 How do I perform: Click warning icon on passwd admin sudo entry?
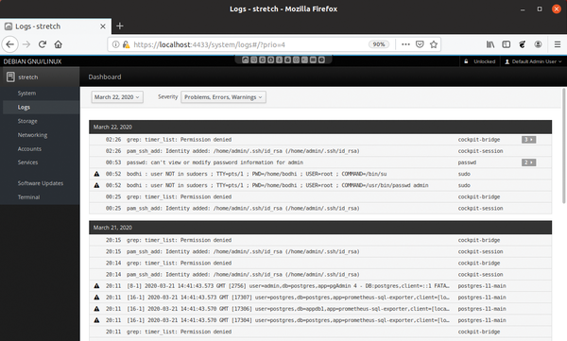pyautogui.click(x=96, y=185)
